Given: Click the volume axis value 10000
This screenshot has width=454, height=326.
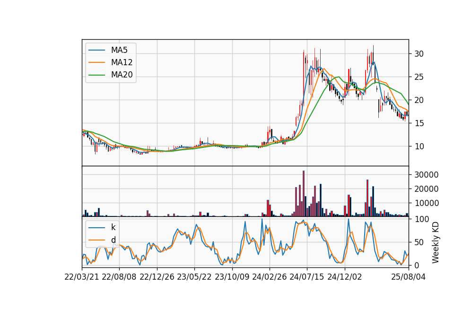Looking at the screenshot, I should 427,203.
